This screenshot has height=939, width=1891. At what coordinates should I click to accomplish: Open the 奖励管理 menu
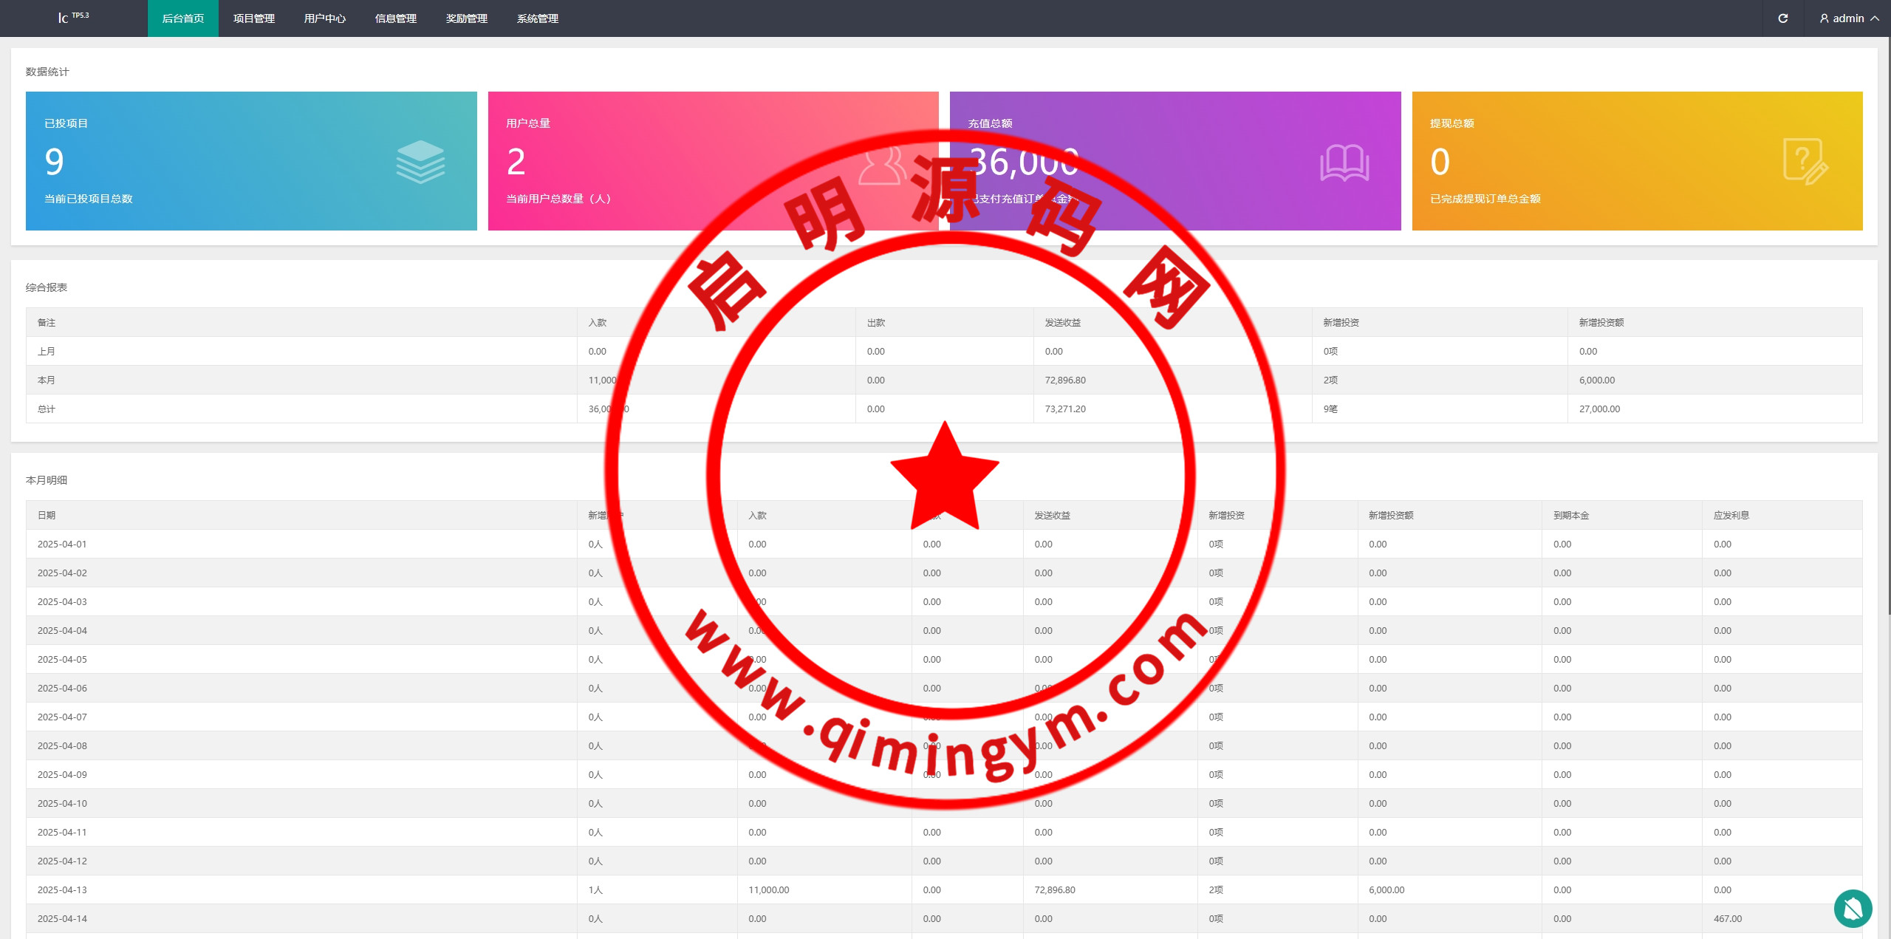467,18
